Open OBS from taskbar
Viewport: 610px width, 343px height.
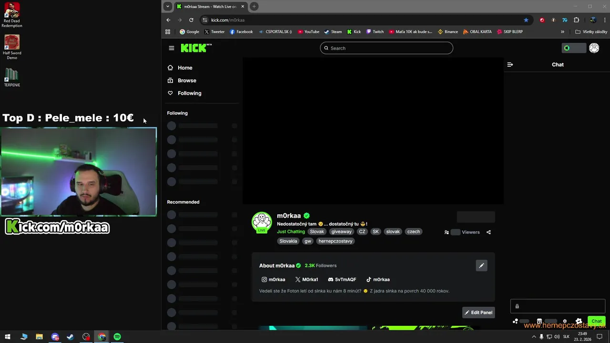[x=86, y=337]
